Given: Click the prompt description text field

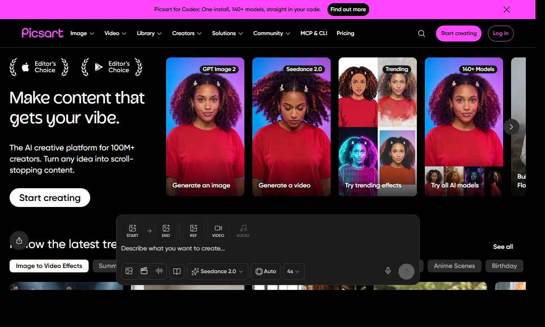Looking at the screenshot, I should (268, 248).
